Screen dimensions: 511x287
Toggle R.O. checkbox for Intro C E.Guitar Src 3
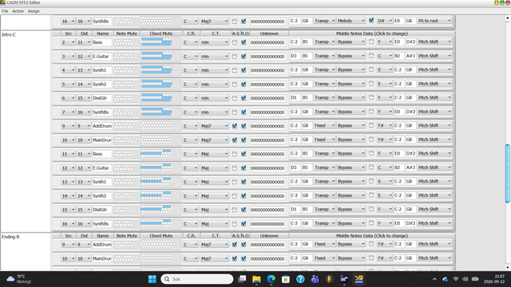click(x=244, y=57)
